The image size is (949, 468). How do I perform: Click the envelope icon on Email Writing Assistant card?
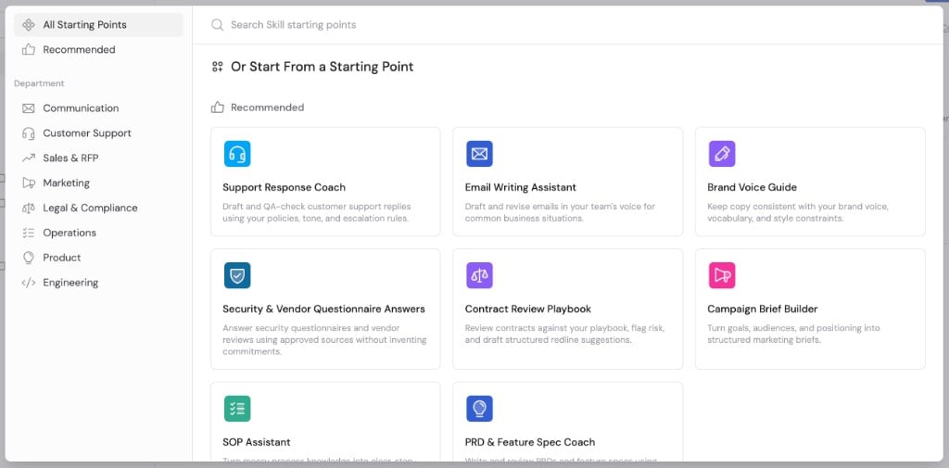click(x=479, y=154)
